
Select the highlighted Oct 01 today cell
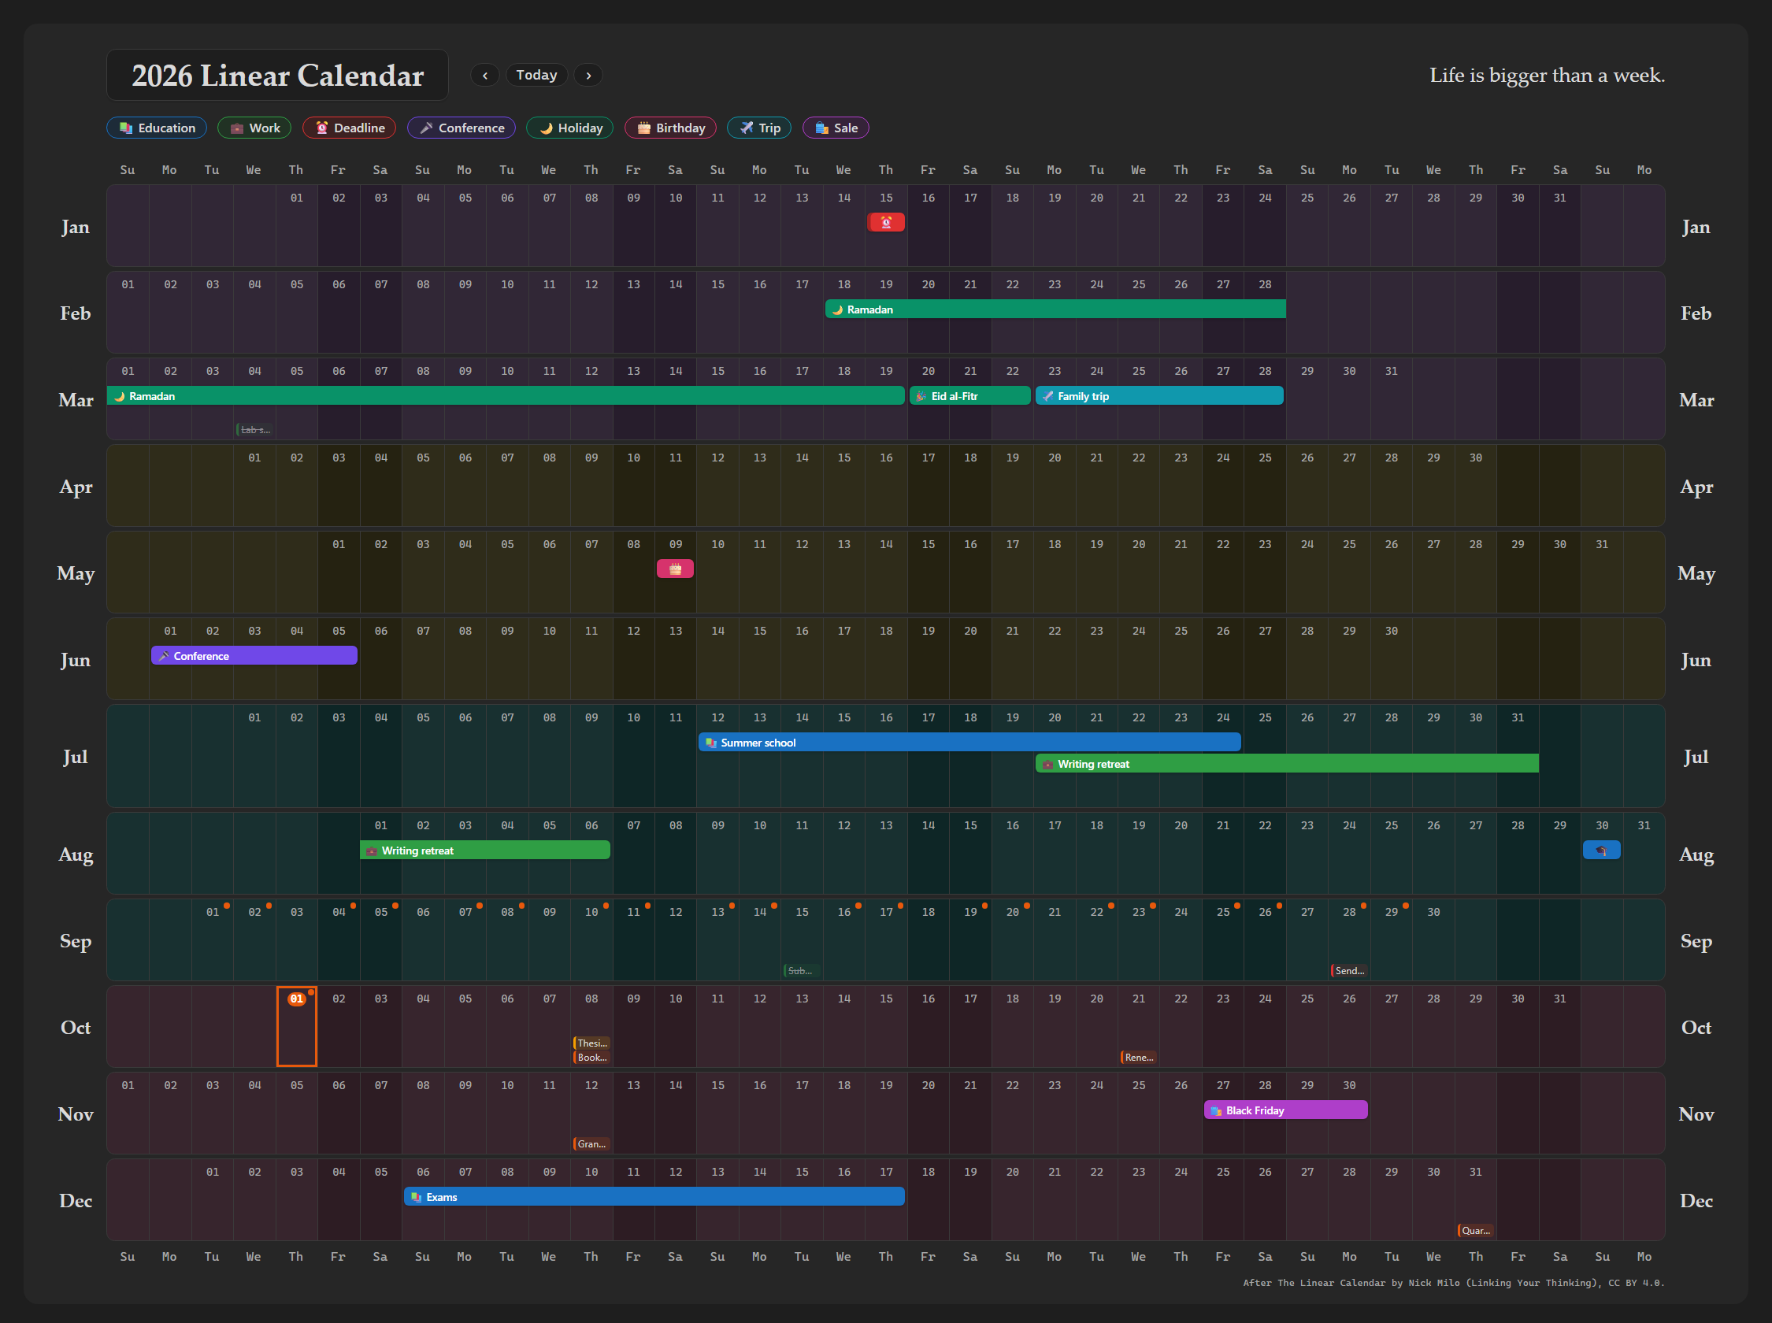(x=297, y=1027)
